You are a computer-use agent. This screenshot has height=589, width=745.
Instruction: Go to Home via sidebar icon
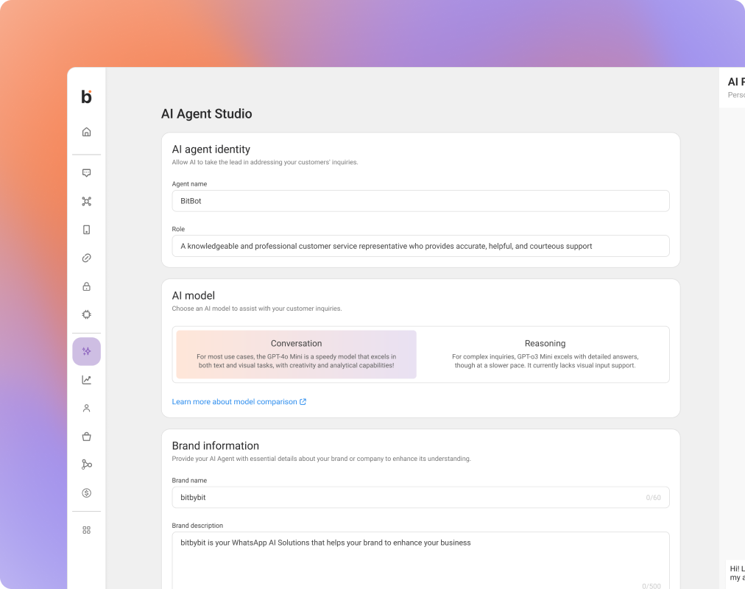tap(86, 132)
